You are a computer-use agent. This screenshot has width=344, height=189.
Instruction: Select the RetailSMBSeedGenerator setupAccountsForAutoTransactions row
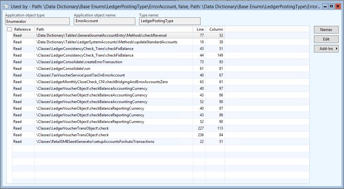coord(95,142)
